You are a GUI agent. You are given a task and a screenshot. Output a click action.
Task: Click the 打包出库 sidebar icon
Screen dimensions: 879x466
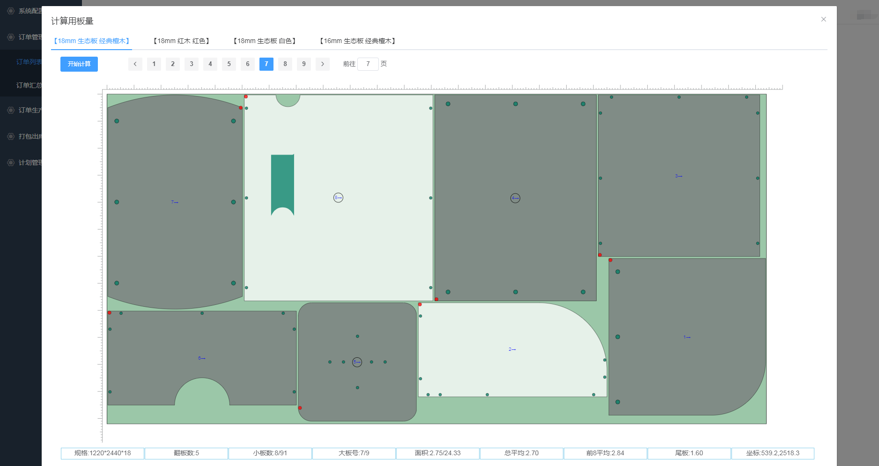coord(11,136)
